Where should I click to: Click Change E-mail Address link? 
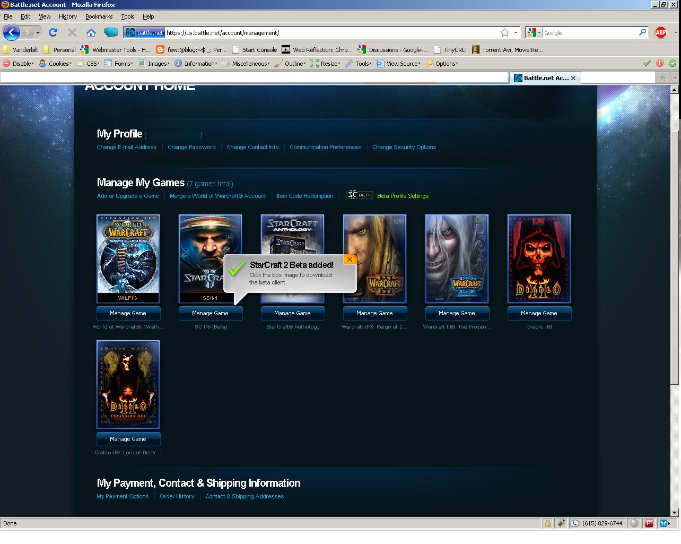click(126, 147)
